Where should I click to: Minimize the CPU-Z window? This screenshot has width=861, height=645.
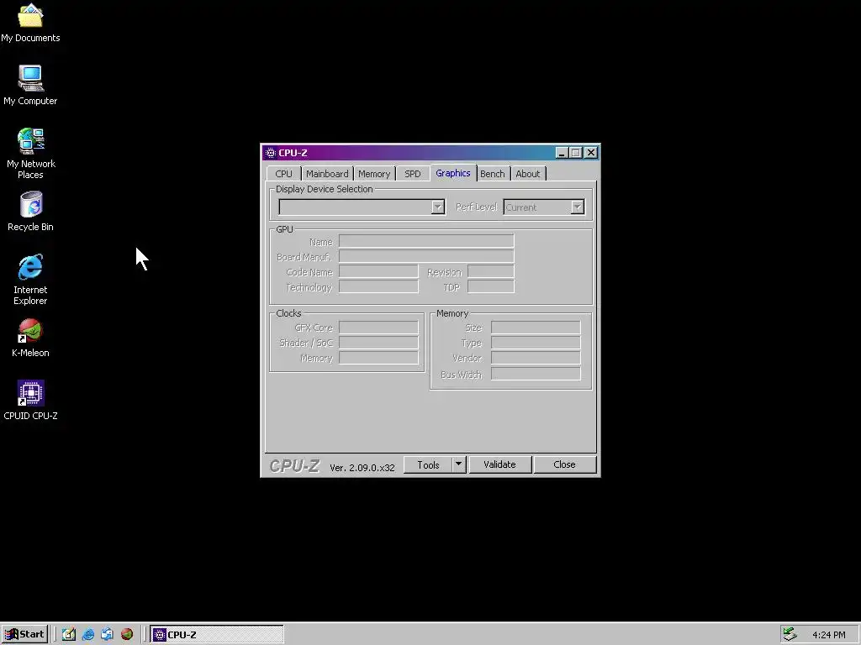[561, 153]
